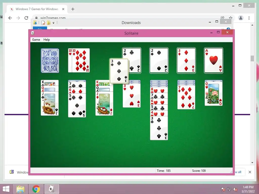Select the Jack of clubs card
The width and height of the screenshot is (259, 194).
click(50, 103)
